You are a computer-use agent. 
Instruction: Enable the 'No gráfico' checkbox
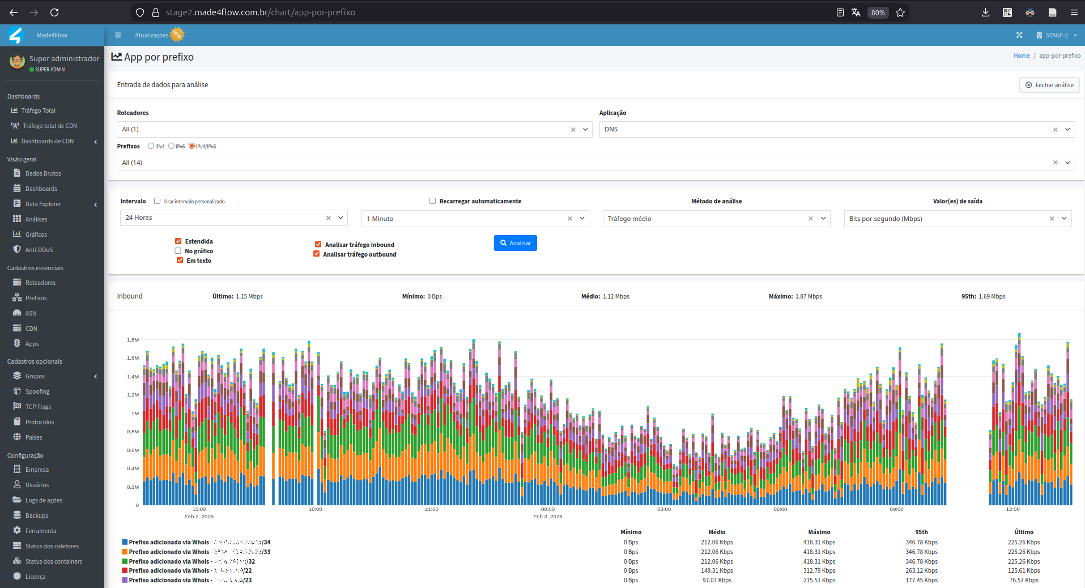pos(178,251)
